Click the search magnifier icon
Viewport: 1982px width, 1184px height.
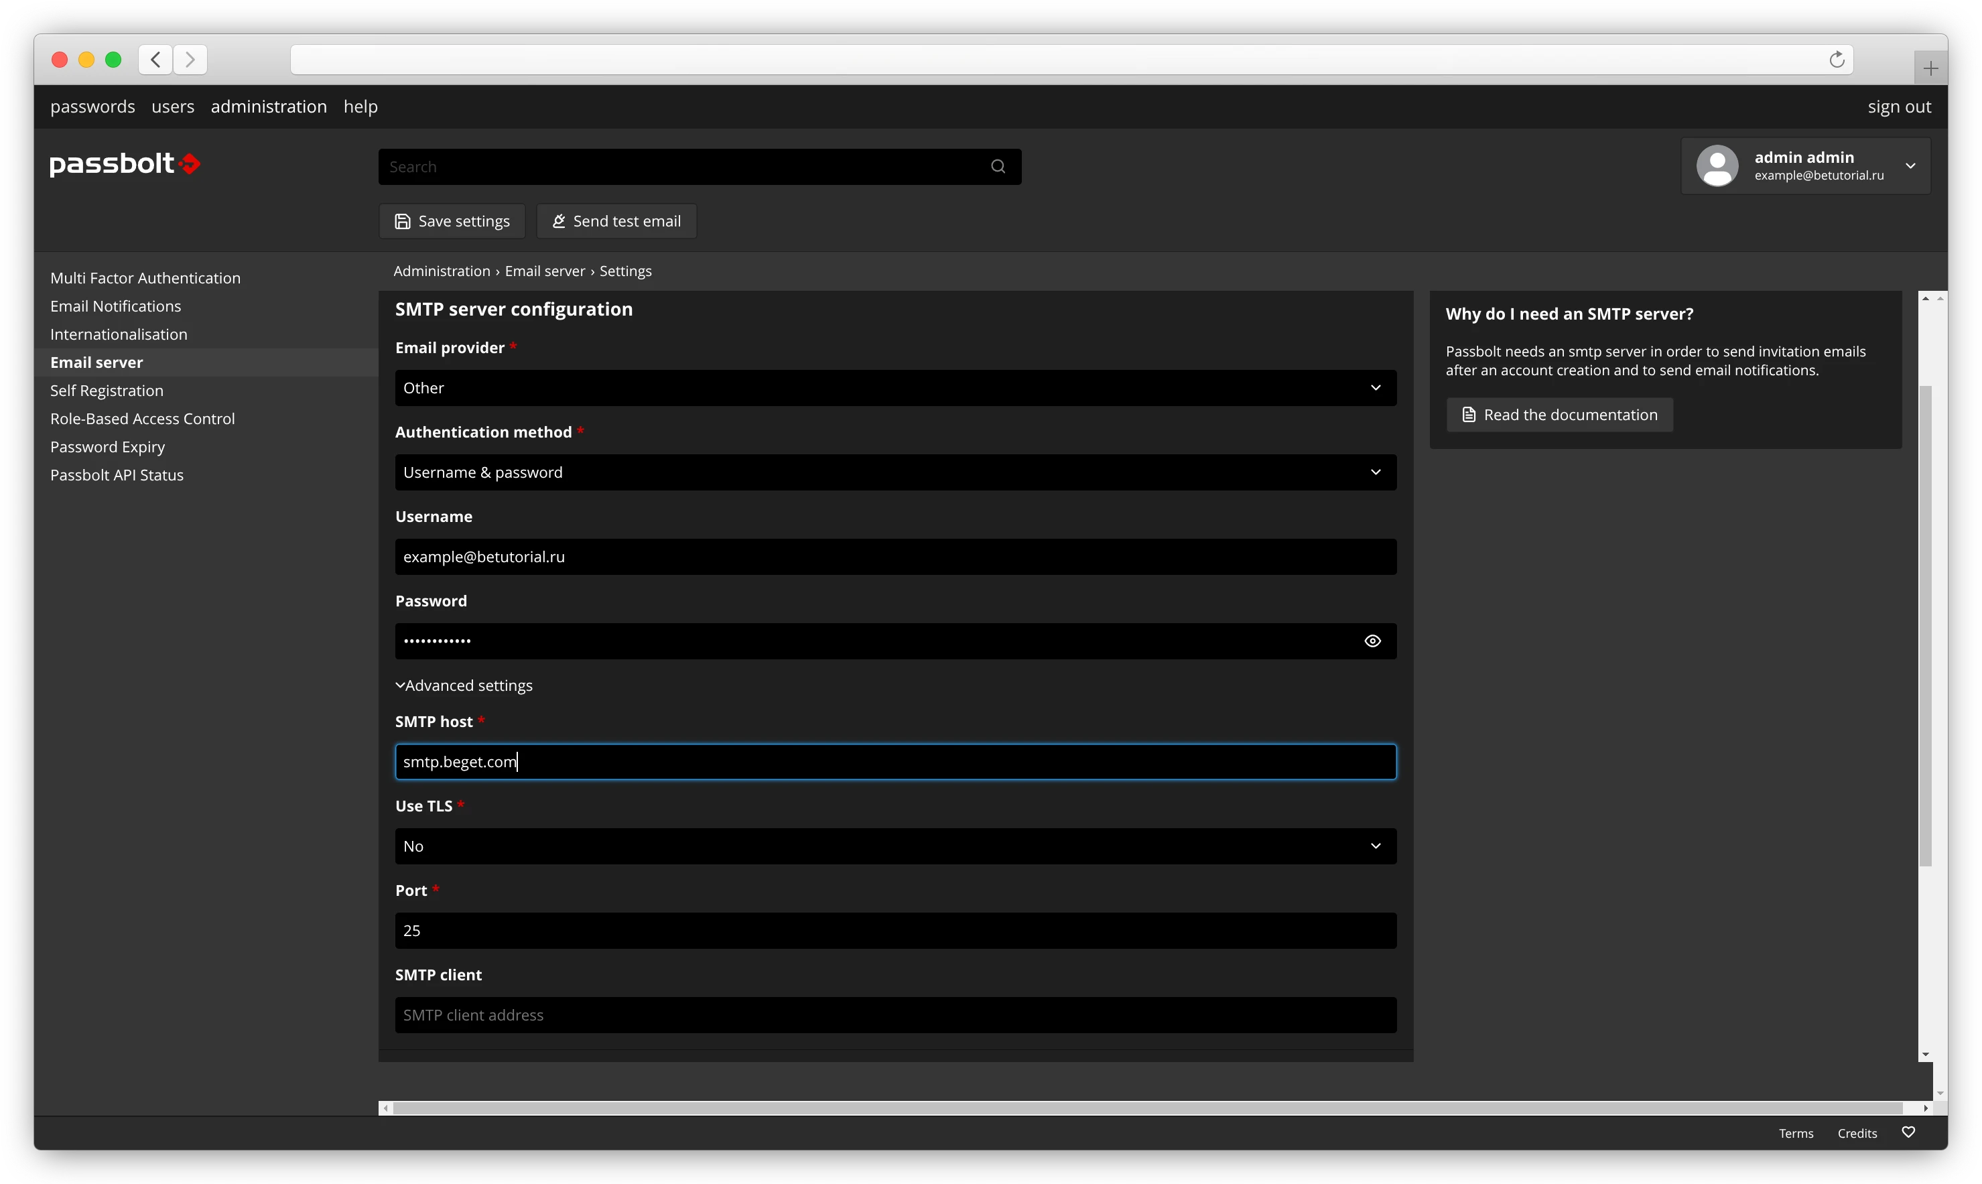click(x=998, y=166)
